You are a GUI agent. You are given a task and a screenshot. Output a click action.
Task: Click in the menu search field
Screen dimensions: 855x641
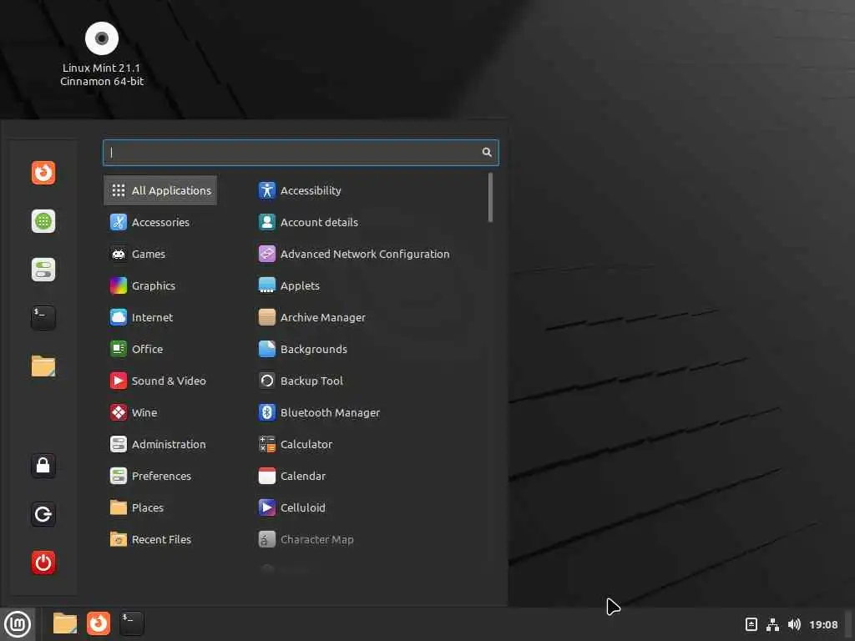pos(301,152)
